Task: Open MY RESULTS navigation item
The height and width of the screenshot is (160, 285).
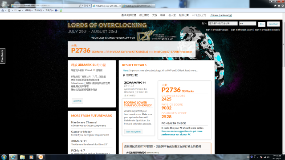Action: (x=199, y=16)
